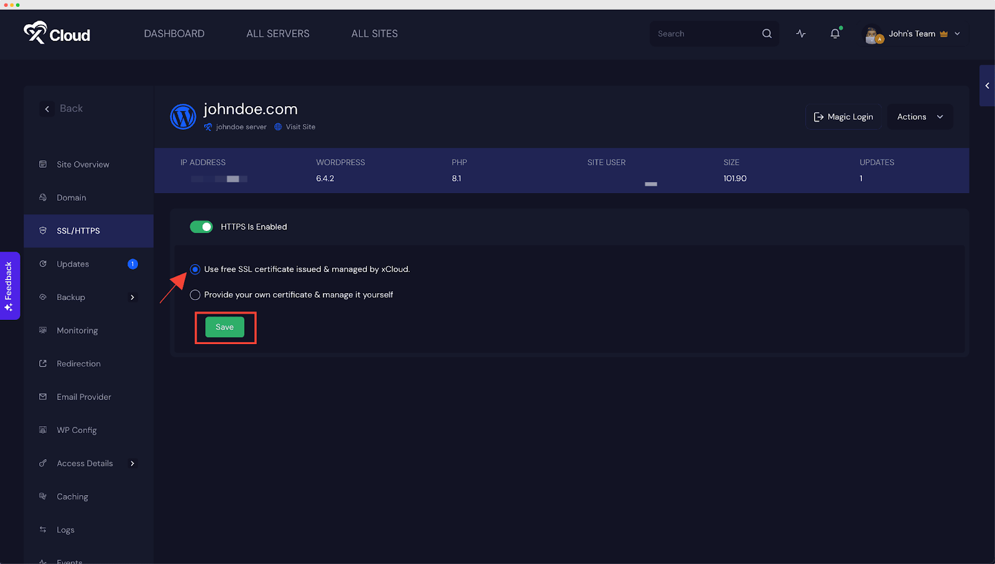
Task: Switch to the ALL SERVERS tab
Action: pyautogui.click(x=277, y=34)
